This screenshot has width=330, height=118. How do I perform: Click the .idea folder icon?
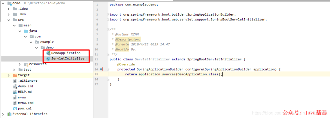click(15, 9)
